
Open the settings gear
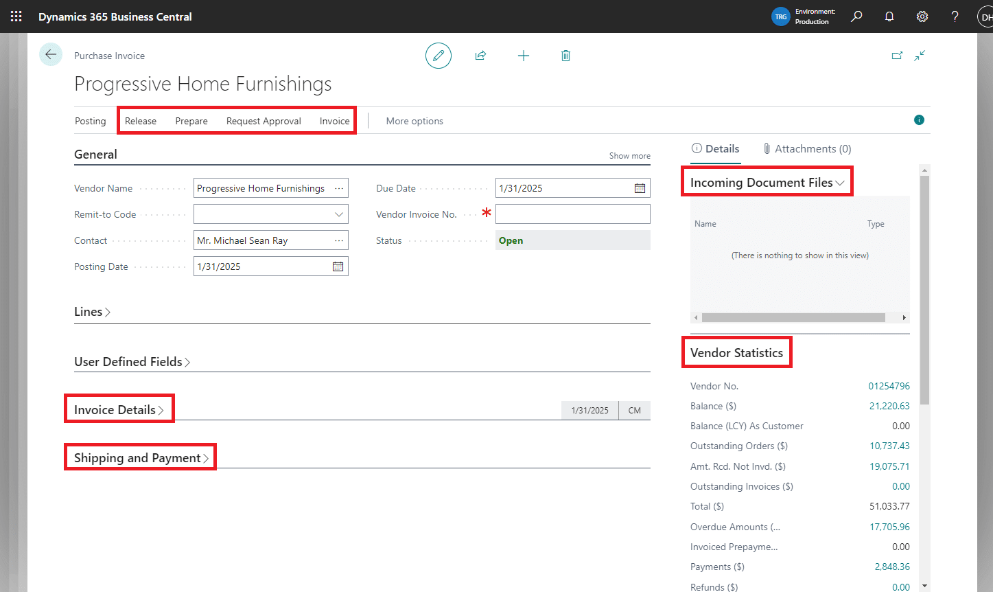tap(922, 16)
